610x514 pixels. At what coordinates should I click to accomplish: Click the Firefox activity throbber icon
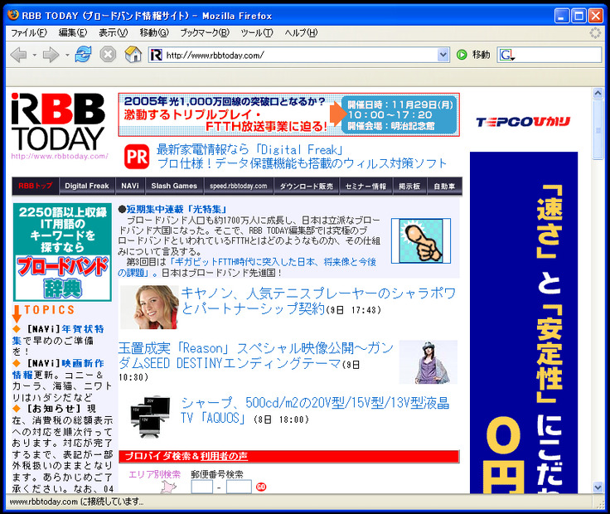(x=595, y=32)
